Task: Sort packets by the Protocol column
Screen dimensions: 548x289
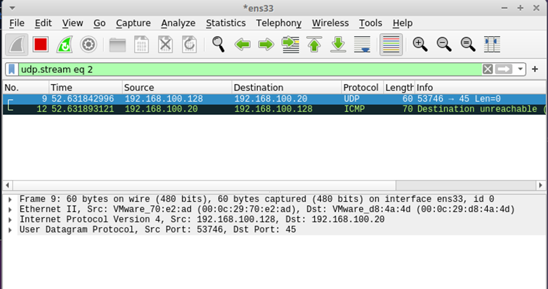Action: tap(363, 87)
